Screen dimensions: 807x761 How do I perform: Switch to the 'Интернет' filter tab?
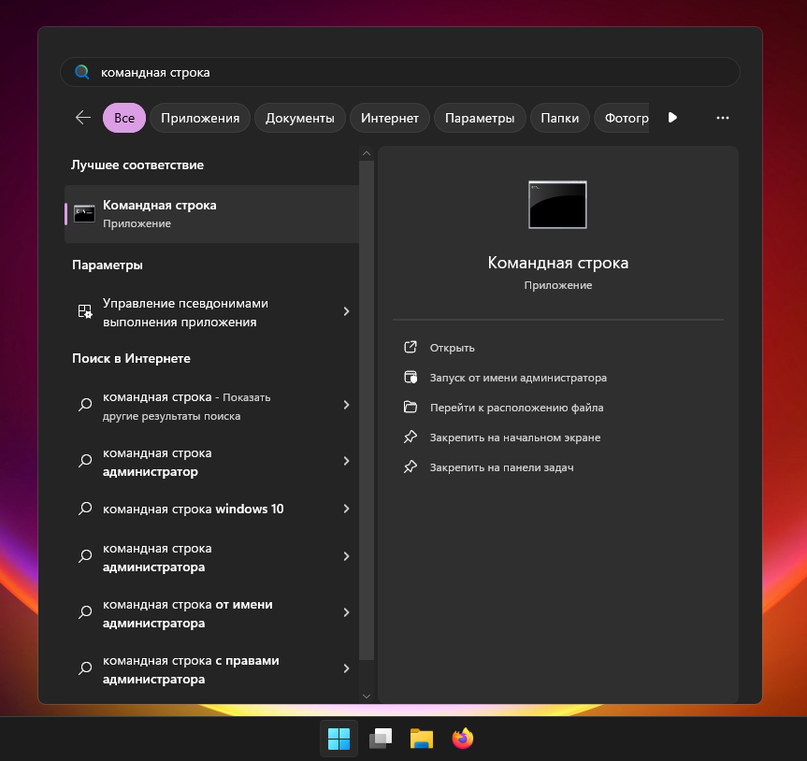pos(390,118)
